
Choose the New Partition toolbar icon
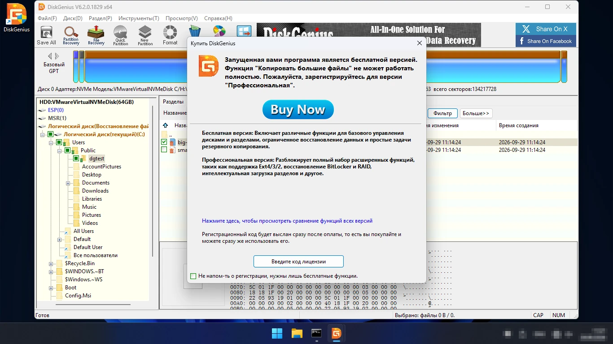click(x=145, y=35)
